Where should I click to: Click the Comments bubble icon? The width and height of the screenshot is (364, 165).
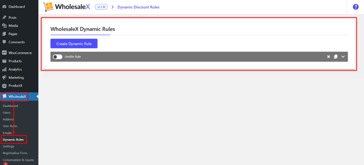click(x=4, y=42)
